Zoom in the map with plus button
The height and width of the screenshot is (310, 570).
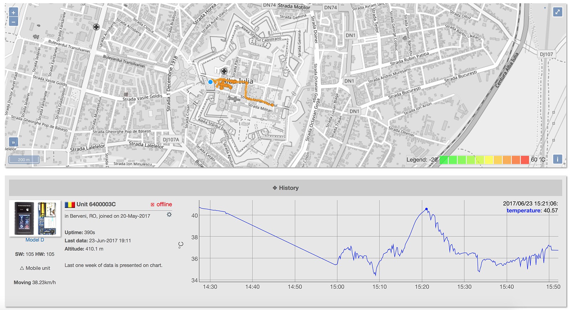point(13,12)
